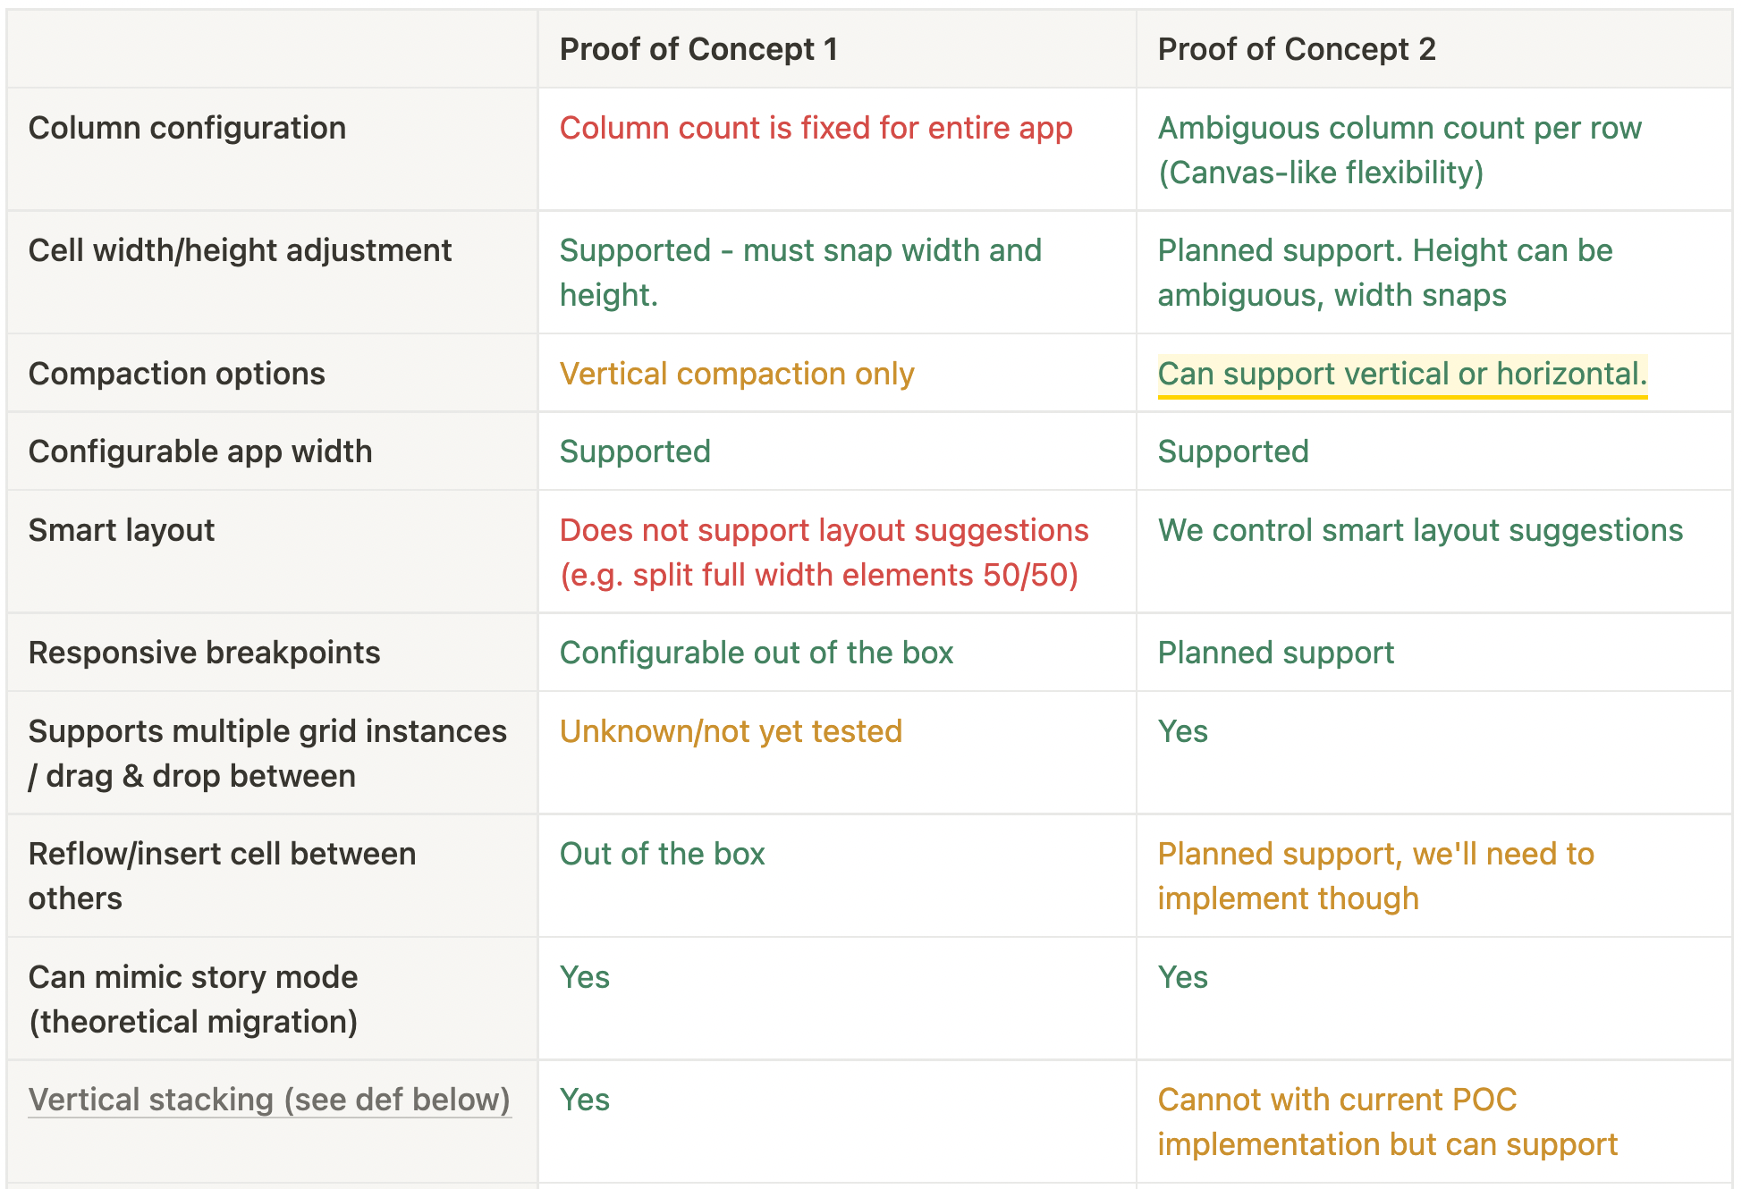This screenshot has width=1742, height=1189.
Task: Click the 'Configurable out of the box' cell
Action: point(756,653)
